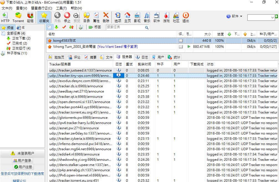Select 全部任务 (4) in the tree
279x182 pixels.
pyautogui.click(x=16, y=33)
